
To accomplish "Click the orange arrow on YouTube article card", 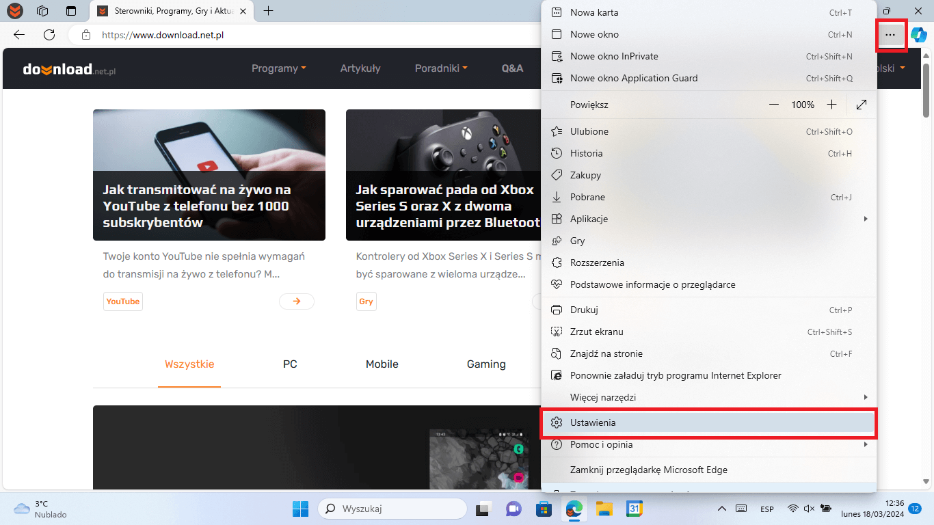I will [x=297, y=301].
